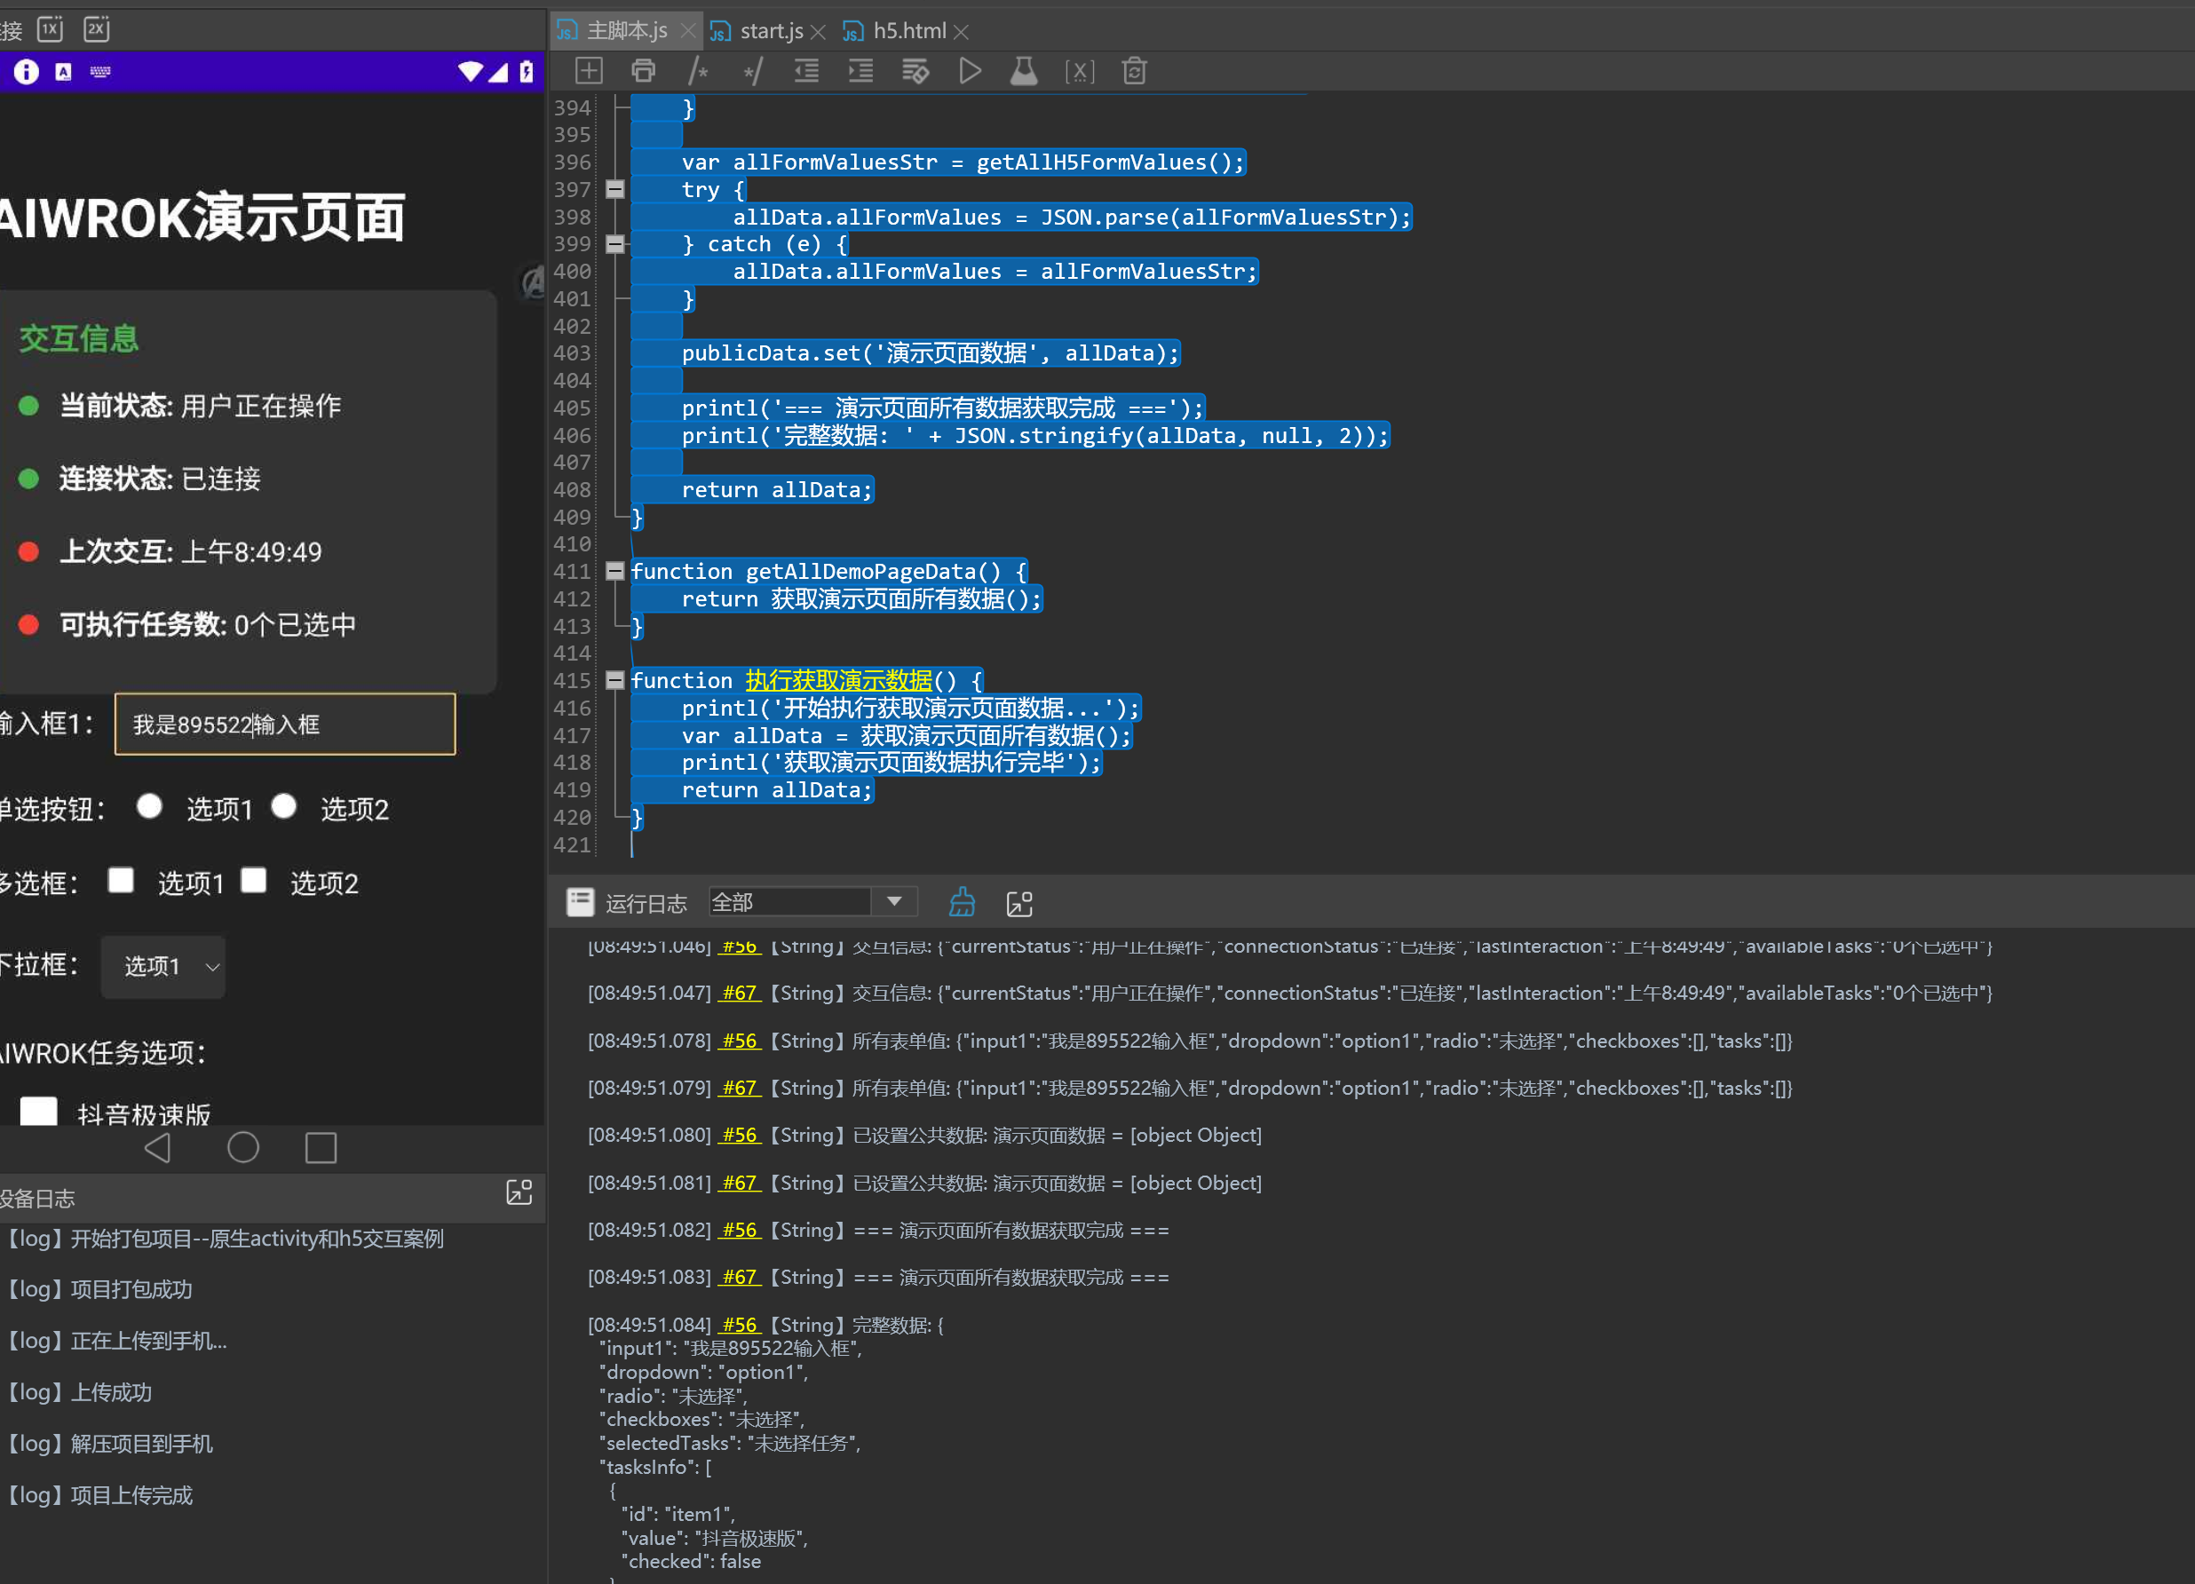The height and width of the screenshot is (1584, 2195).
Task: Click the printer icon in editor toolbar
Action: (644, 71)
